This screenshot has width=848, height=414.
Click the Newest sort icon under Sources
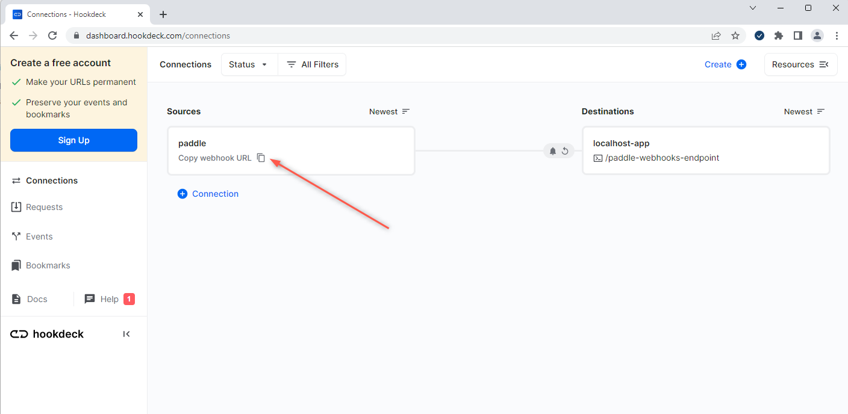click(406, 111)
